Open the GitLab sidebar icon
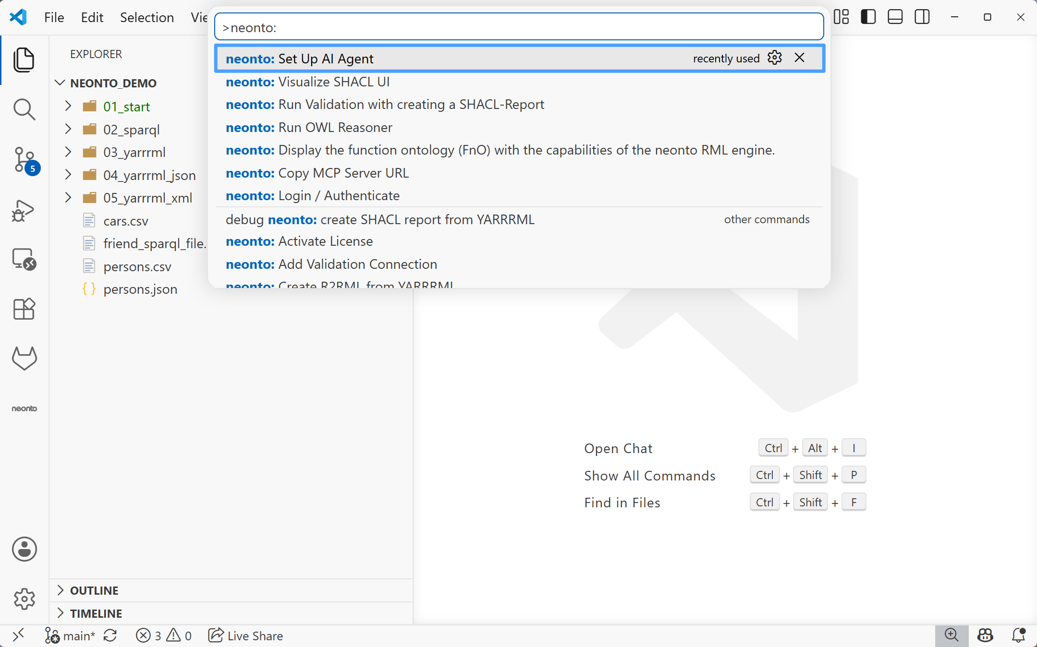The image size is (1037, 647). [x=24, y=359]
